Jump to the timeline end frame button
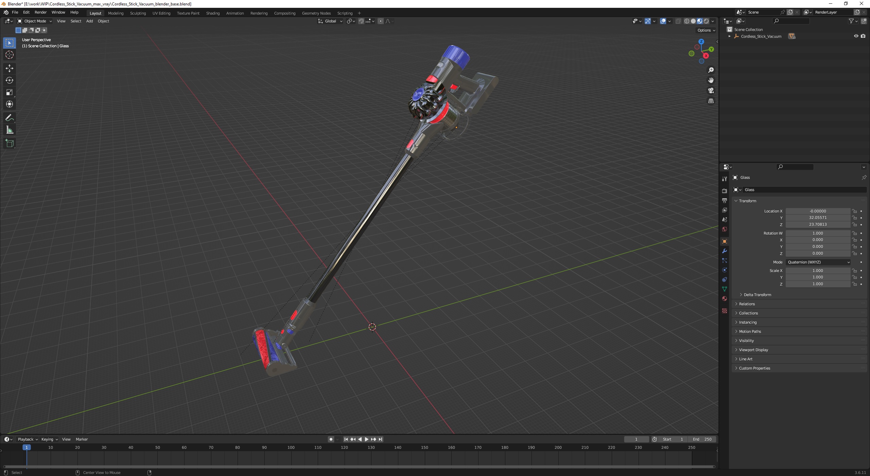Viewport: 870px width, 476px height. click(380, 439)
